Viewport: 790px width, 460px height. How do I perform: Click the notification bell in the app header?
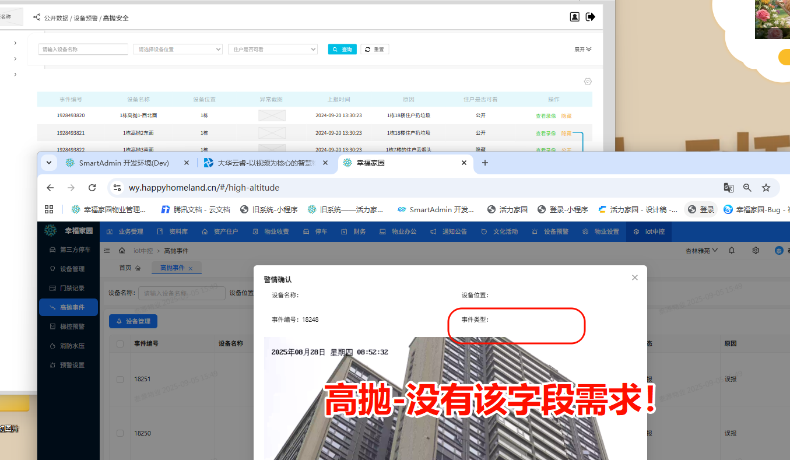click(x=732, y=250)
